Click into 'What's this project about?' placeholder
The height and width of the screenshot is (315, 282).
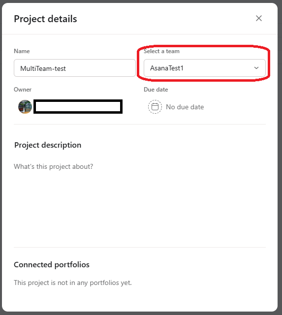54,166
